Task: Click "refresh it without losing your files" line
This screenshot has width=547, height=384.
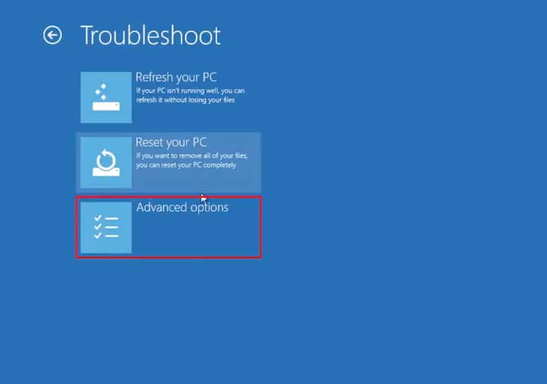Action: (185, 100)
